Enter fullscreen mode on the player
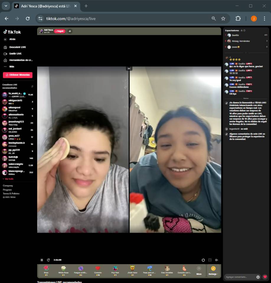This screenshot has width=271, height=283. click(210, 260)
